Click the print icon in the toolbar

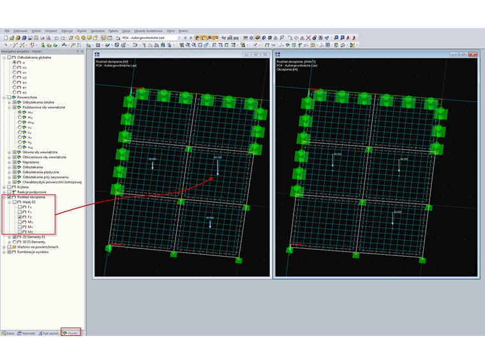(42, 38)
